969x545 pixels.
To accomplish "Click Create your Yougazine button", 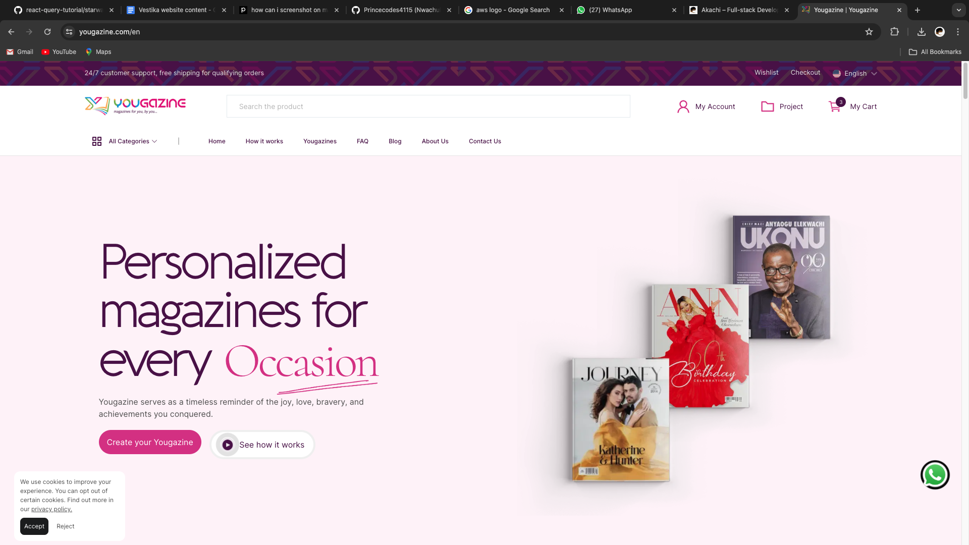I will pyautogui.click(x=150, y=442).
